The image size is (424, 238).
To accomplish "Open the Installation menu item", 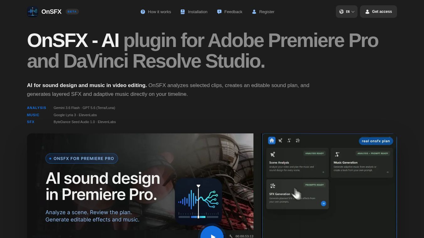I will (x=194, y=12).
